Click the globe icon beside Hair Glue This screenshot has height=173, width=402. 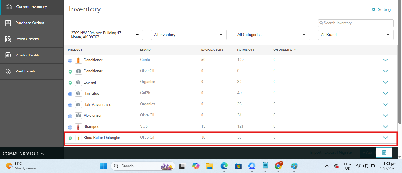point(70,94)
